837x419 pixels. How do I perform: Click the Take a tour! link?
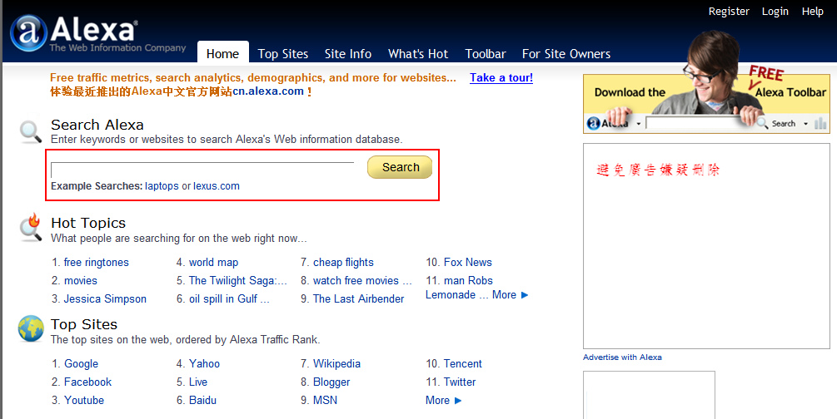(501, 78)
